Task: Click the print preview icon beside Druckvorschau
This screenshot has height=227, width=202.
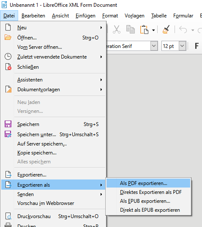Action: pyautogui.click(x=8, y=216)
